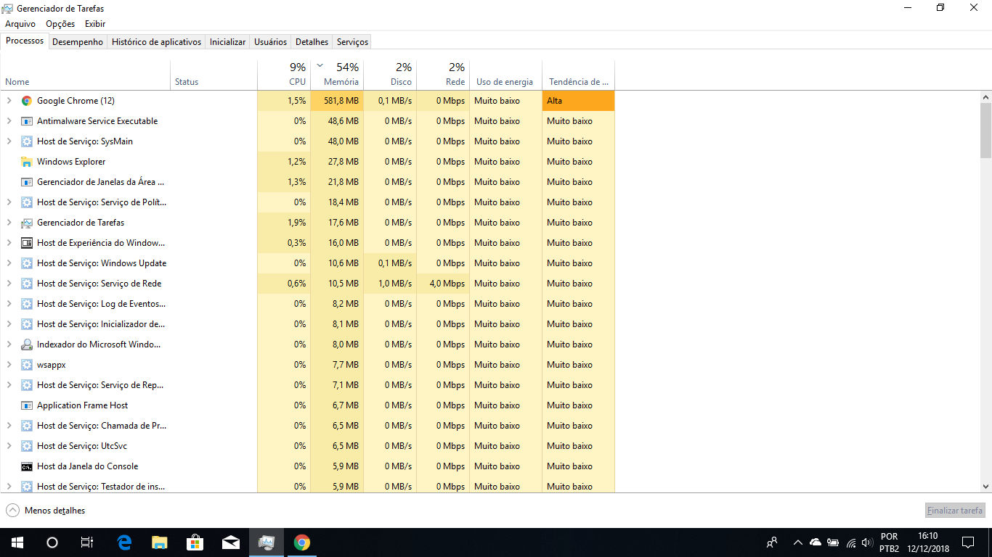
Task: Open the volume control in system tray
Action: point(867,542)
